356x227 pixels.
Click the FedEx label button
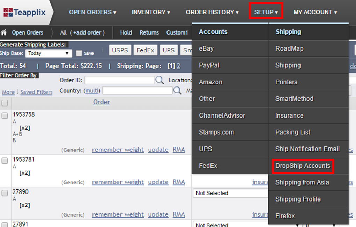145,50
